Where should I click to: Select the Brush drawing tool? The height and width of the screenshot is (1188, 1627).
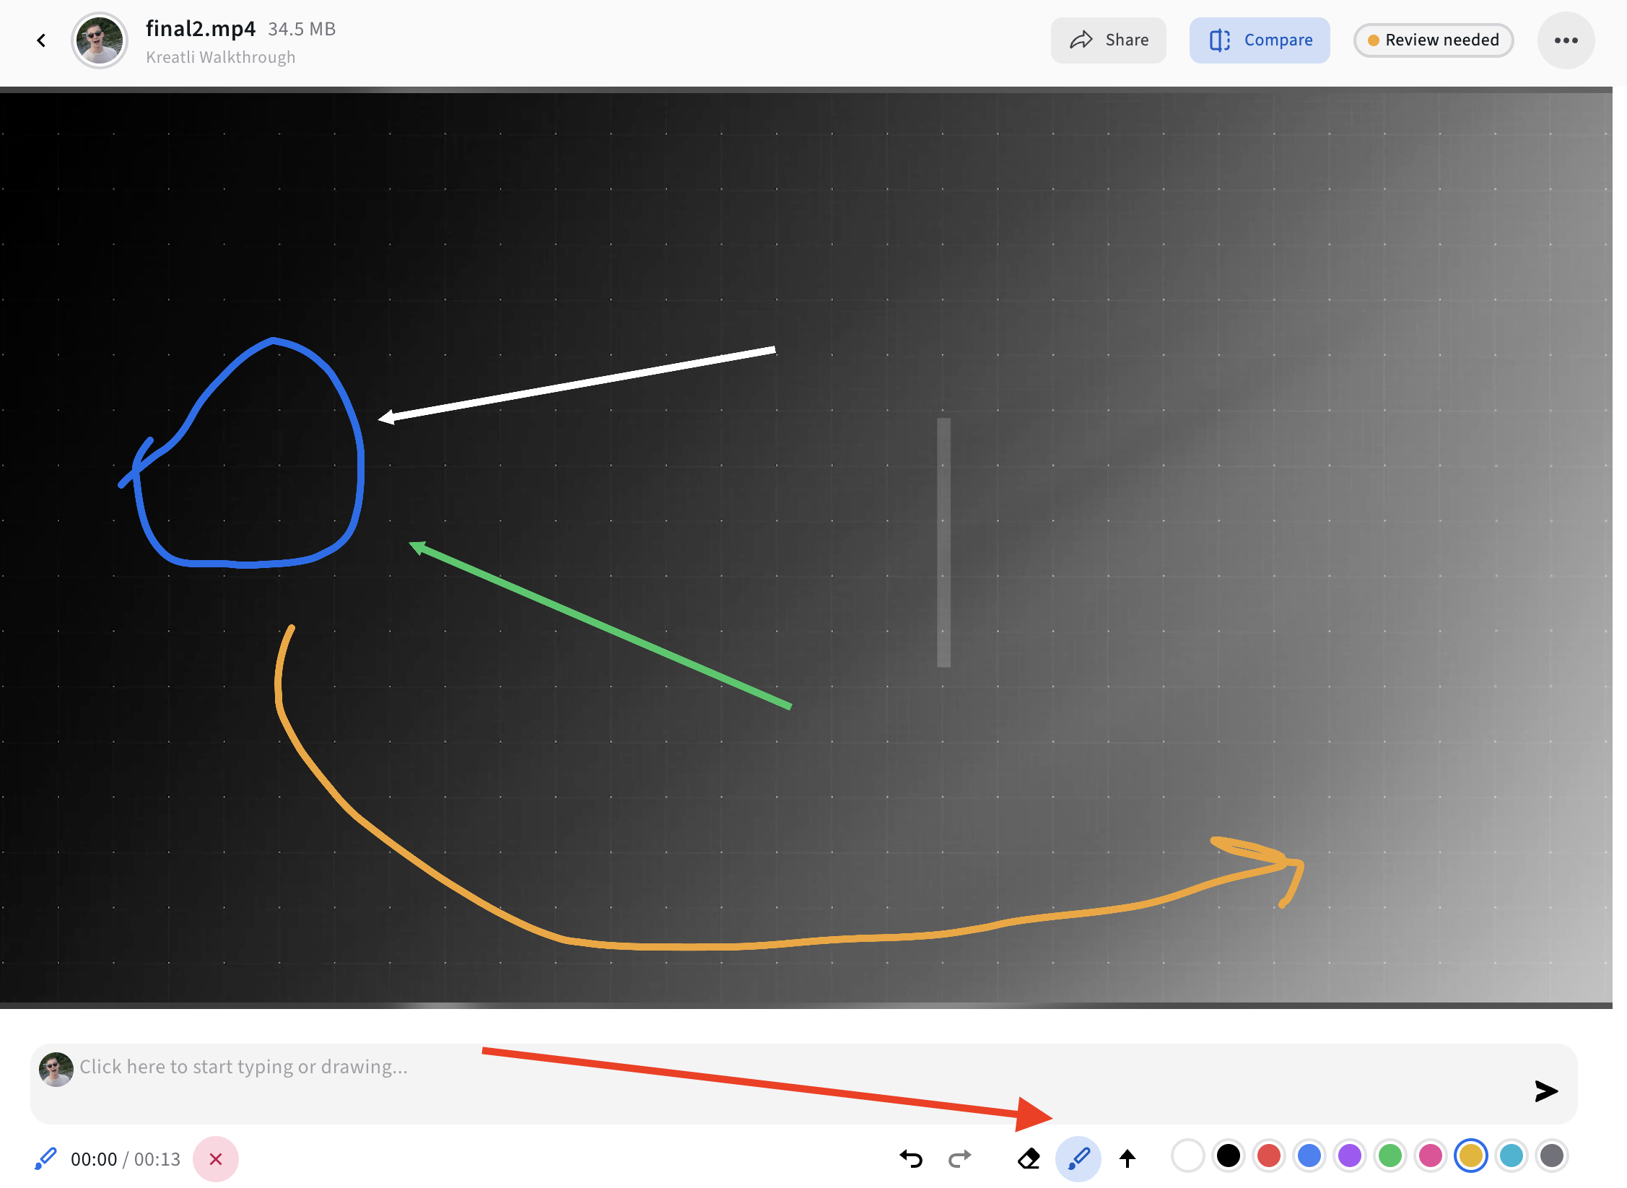pyautogui.click(x=1078, y=1158)
